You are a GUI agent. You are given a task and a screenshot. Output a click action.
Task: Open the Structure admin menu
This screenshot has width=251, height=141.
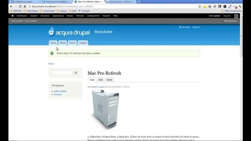[x=45, y=16]
